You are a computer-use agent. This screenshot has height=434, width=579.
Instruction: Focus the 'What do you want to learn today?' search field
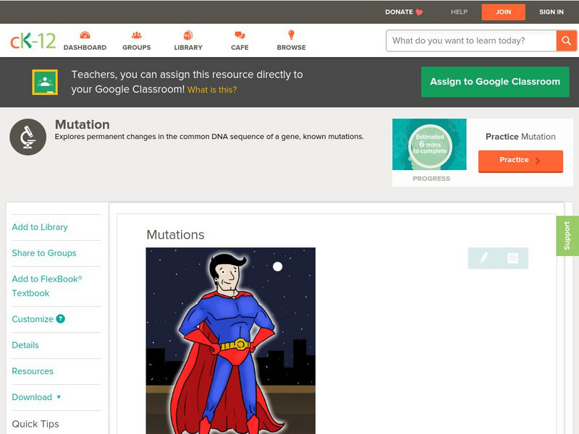coord(471,41)
